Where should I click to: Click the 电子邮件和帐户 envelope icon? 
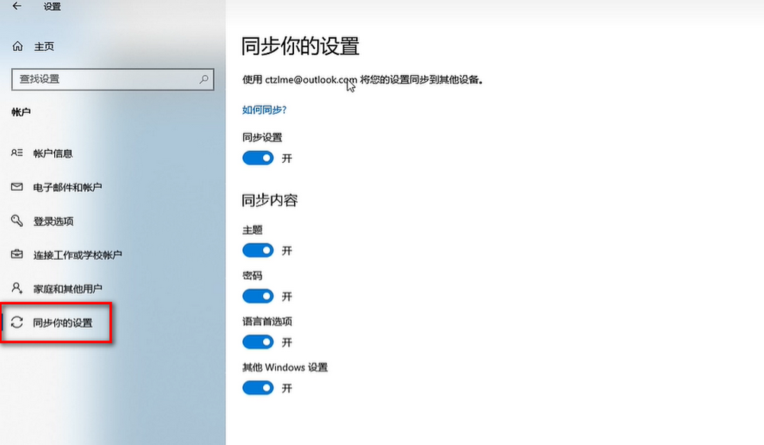pyautogui.click(x=17, y=187)
